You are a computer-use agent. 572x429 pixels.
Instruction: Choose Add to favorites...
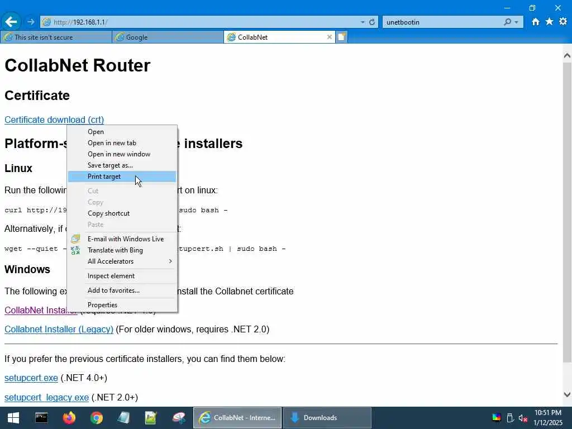coord(122,290)
